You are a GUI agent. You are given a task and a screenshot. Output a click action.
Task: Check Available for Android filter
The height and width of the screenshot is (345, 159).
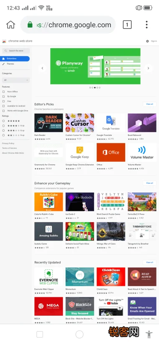pyautogui.click(x=3, y=106)
